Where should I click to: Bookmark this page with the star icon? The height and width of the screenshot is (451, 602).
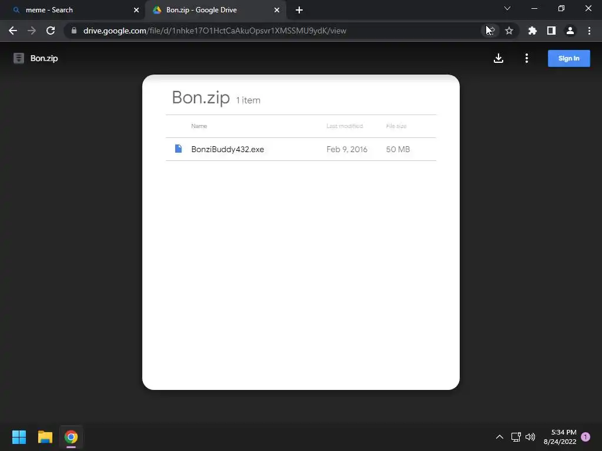point(509,31)
